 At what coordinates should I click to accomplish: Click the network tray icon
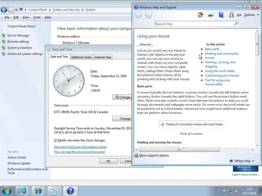click(x=231, y=191)
